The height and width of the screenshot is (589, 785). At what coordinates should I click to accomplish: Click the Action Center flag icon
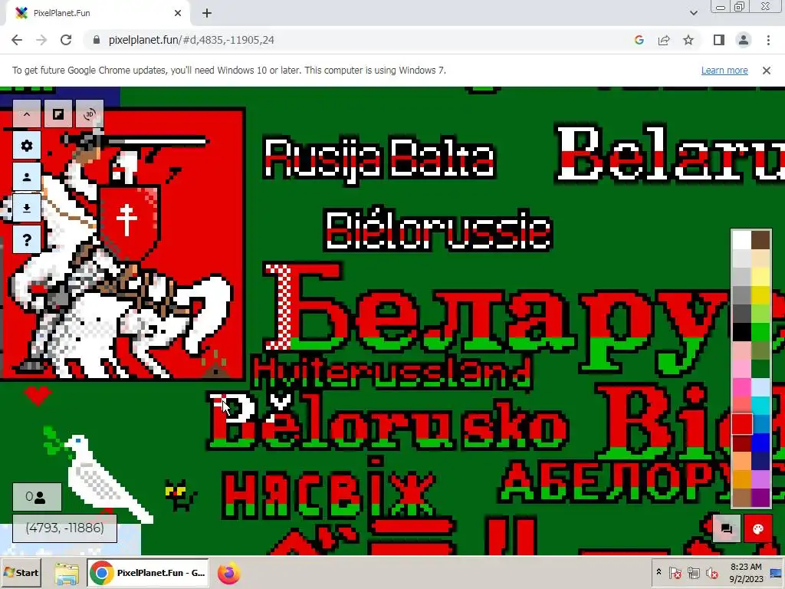coord(675,572)
